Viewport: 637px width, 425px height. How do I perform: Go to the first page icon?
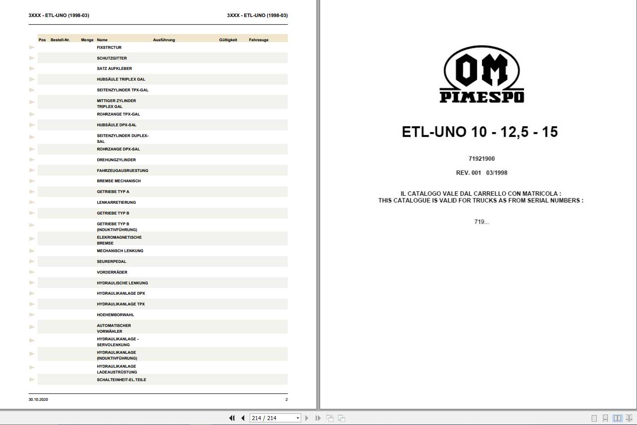[232, 418]
